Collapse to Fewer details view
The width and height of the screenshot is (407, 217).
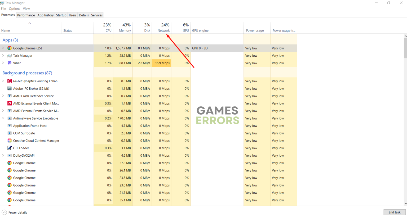click(x=15, y=212)
